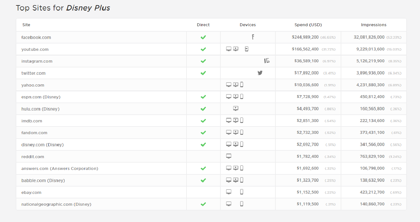Open the youtube.com site entry

pyautogui.click(x=35, y=49)
